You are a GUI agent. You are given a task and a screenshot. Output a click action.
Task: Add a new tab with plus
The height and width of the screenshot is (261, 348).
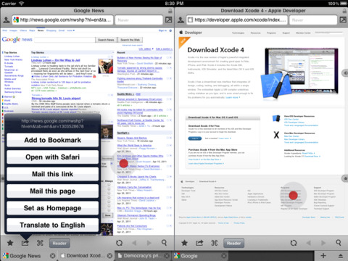323,256
